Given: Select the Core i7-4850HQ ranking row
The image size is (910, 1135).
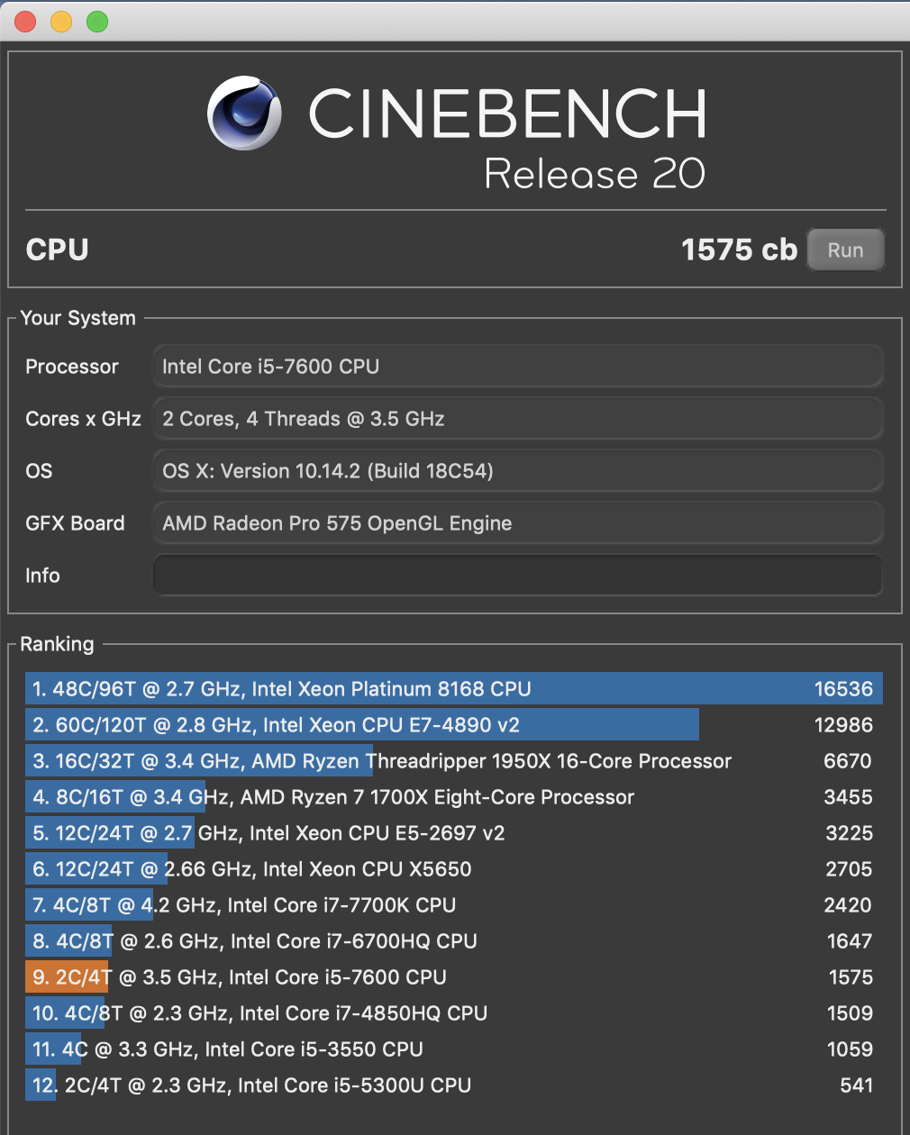Looking at the screenshot, I should (x=453, y=1013).
